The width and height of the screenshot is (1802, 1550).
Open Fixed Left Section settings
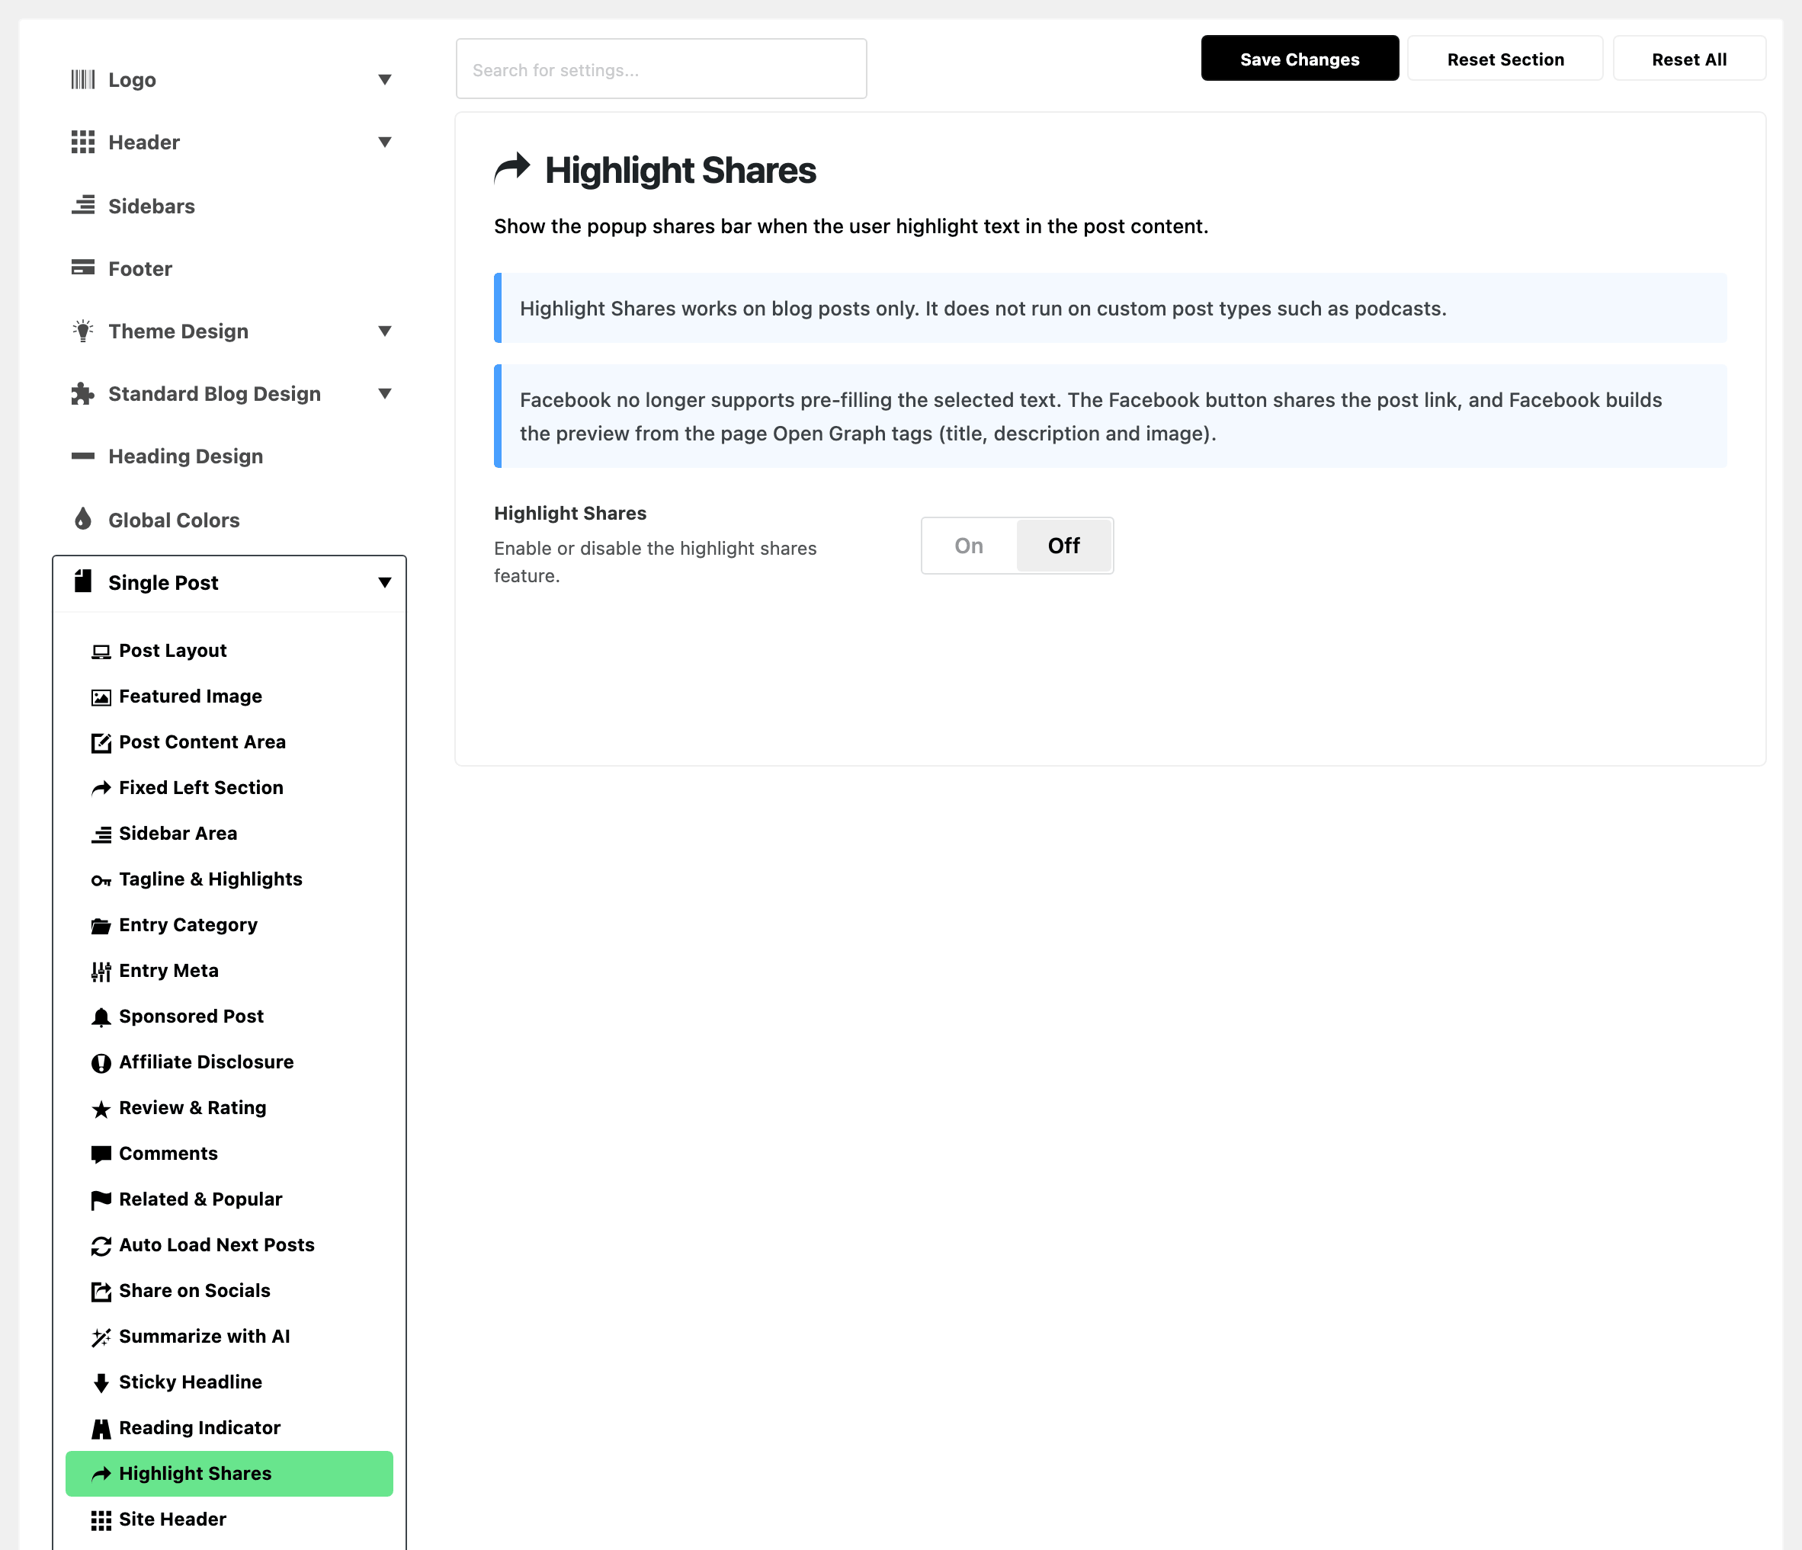tap(229, 789)
